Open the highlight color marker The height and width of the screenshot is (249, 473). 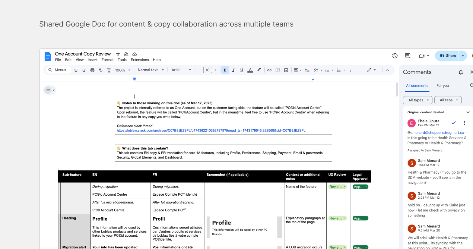point(259,70)
